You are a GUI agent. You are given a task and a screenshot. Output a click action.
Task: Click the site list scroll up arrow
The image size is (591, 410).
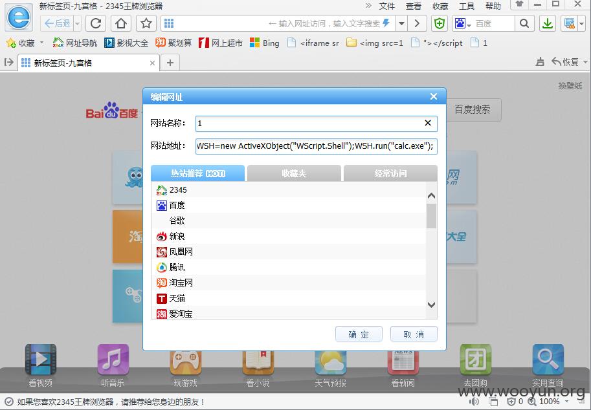432,195
